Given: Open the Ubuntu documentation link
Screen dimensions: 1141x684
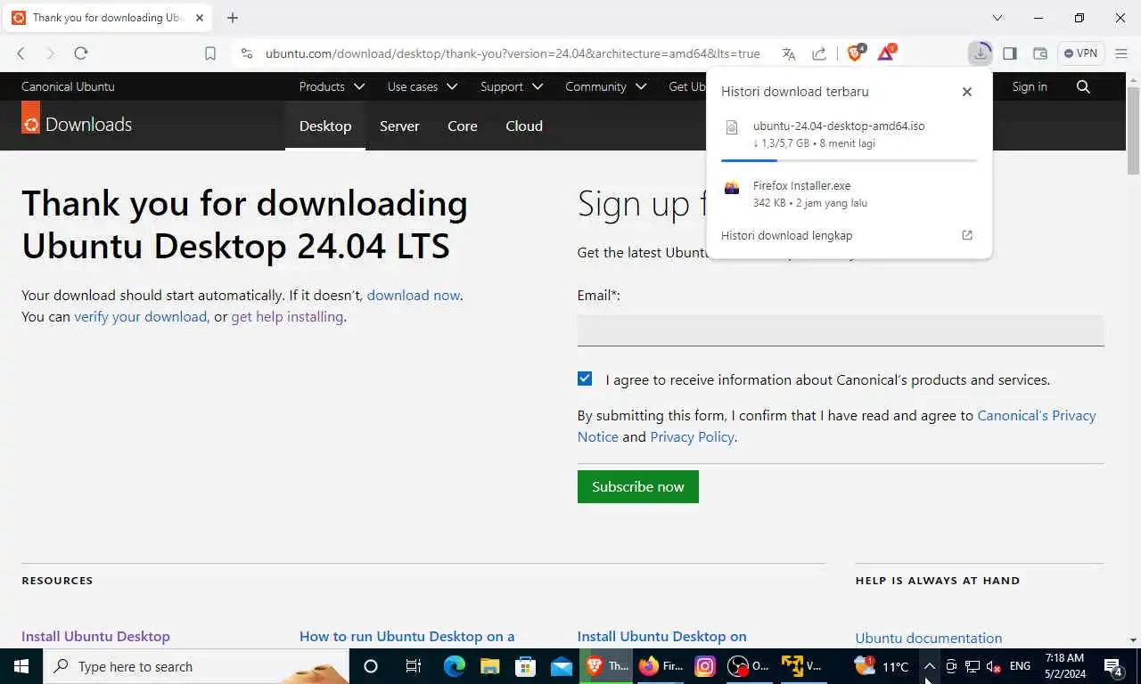Looking at the screenshot, I should pos(929,638).
